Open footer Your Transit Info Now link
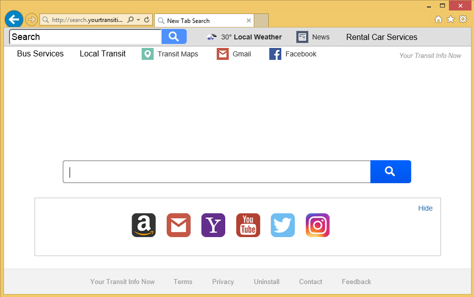 click(x=123, y=282)
